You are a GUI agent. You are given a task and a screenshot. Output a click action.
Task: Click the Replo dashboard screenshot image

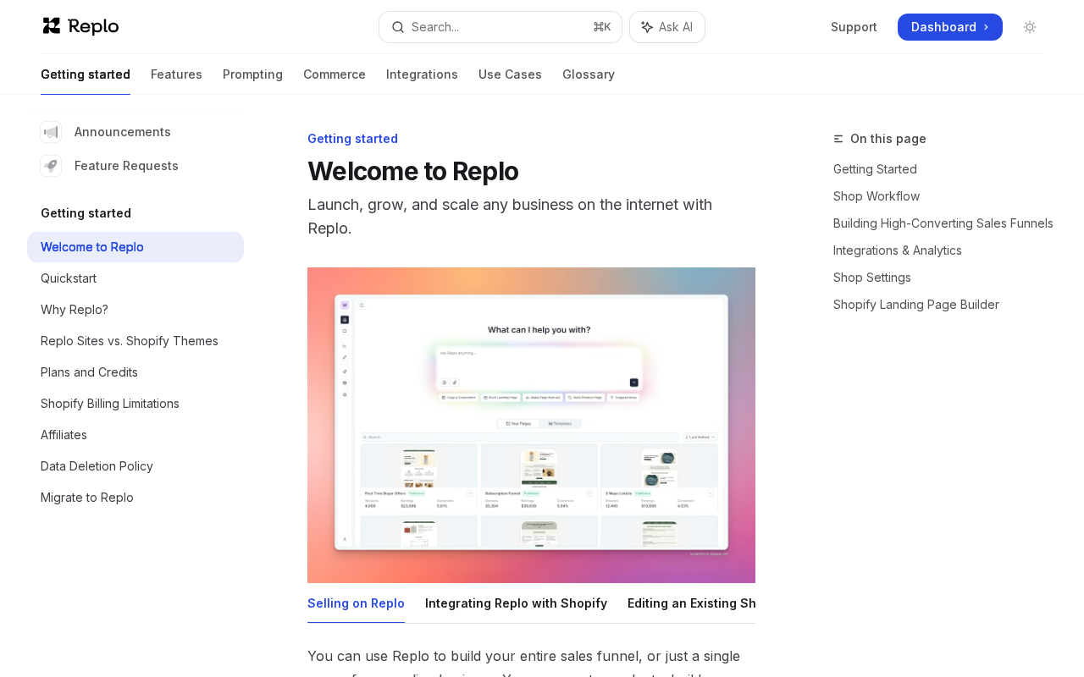531,425
